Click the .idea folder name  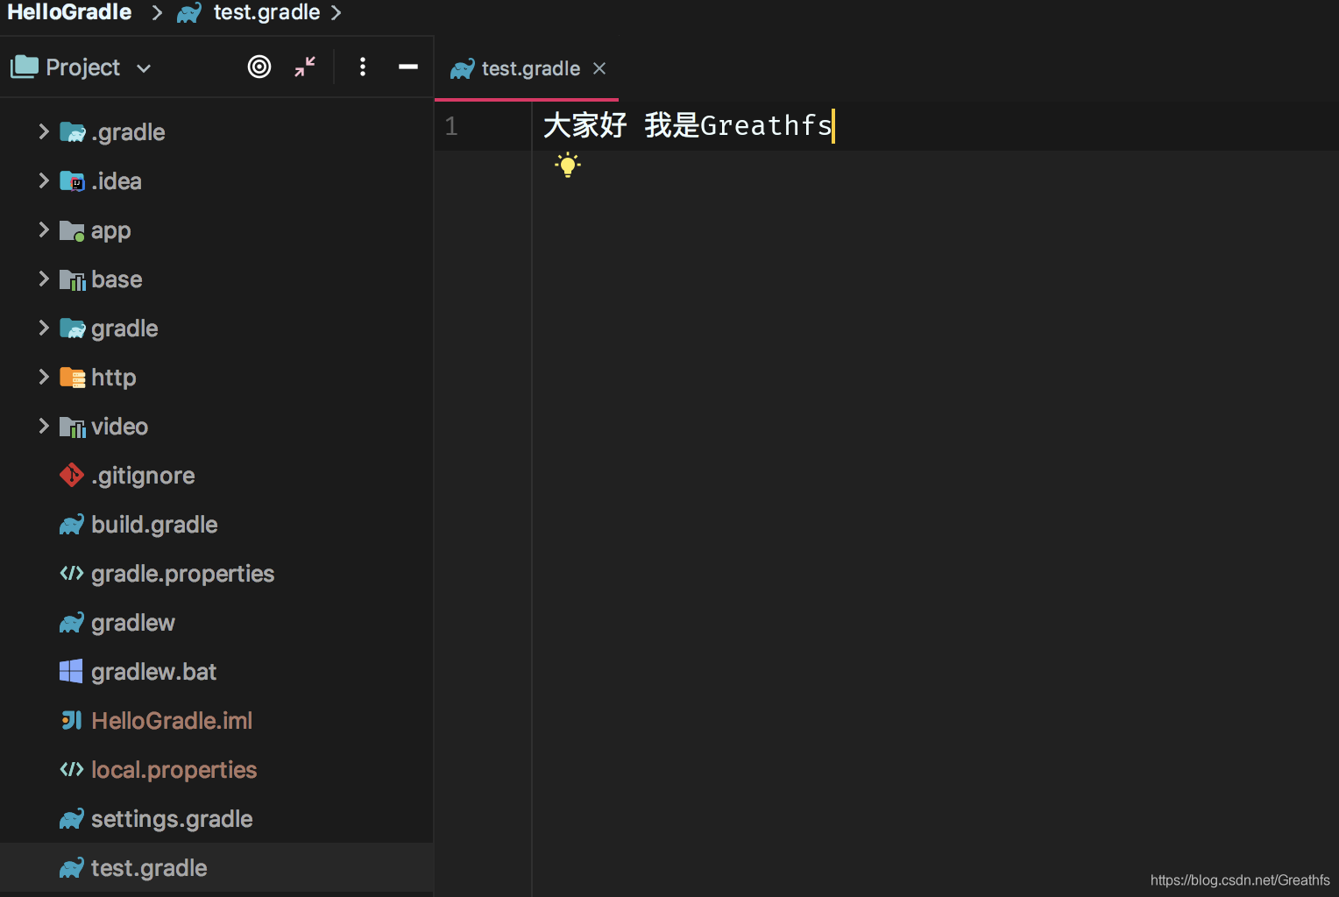coord(117,181)
